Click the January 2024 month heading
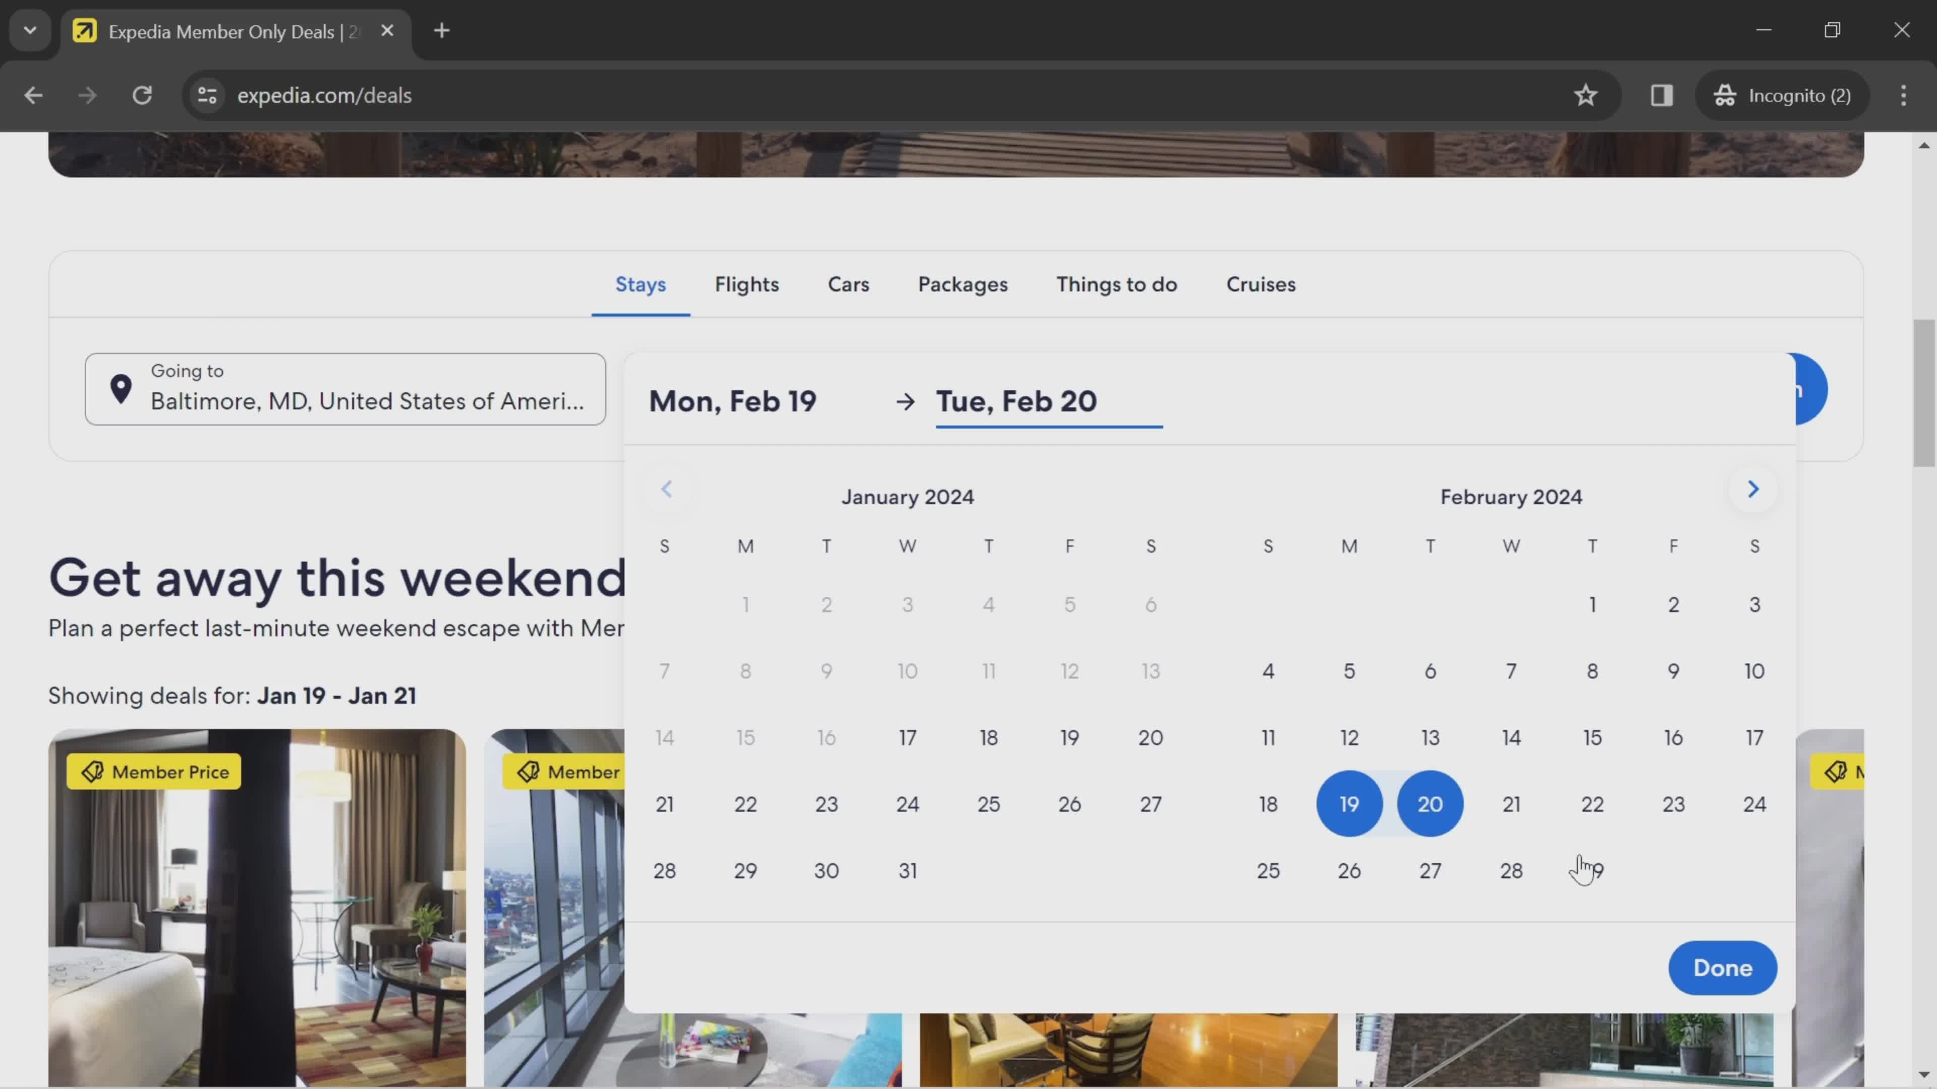 click(x=907, y=497)
